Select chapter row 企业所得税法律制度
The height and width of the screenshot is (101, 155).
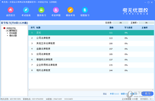click(91, 65)
